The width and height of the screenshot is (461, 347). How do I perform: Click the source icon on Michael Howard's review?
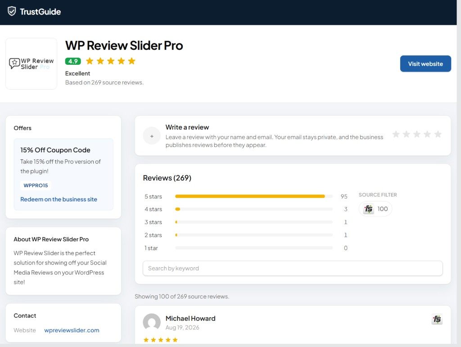[x=437, y=319]
